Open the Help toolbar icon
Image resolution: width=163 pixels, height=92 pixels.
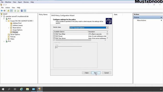point(22,11)
